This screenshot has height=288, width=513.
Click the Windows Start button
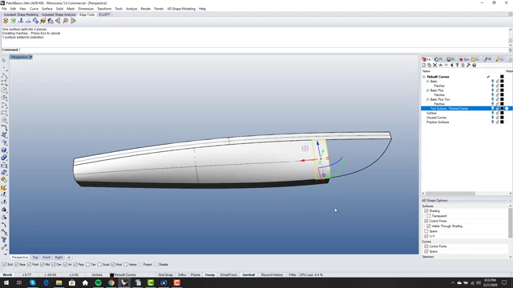(6, 282)
